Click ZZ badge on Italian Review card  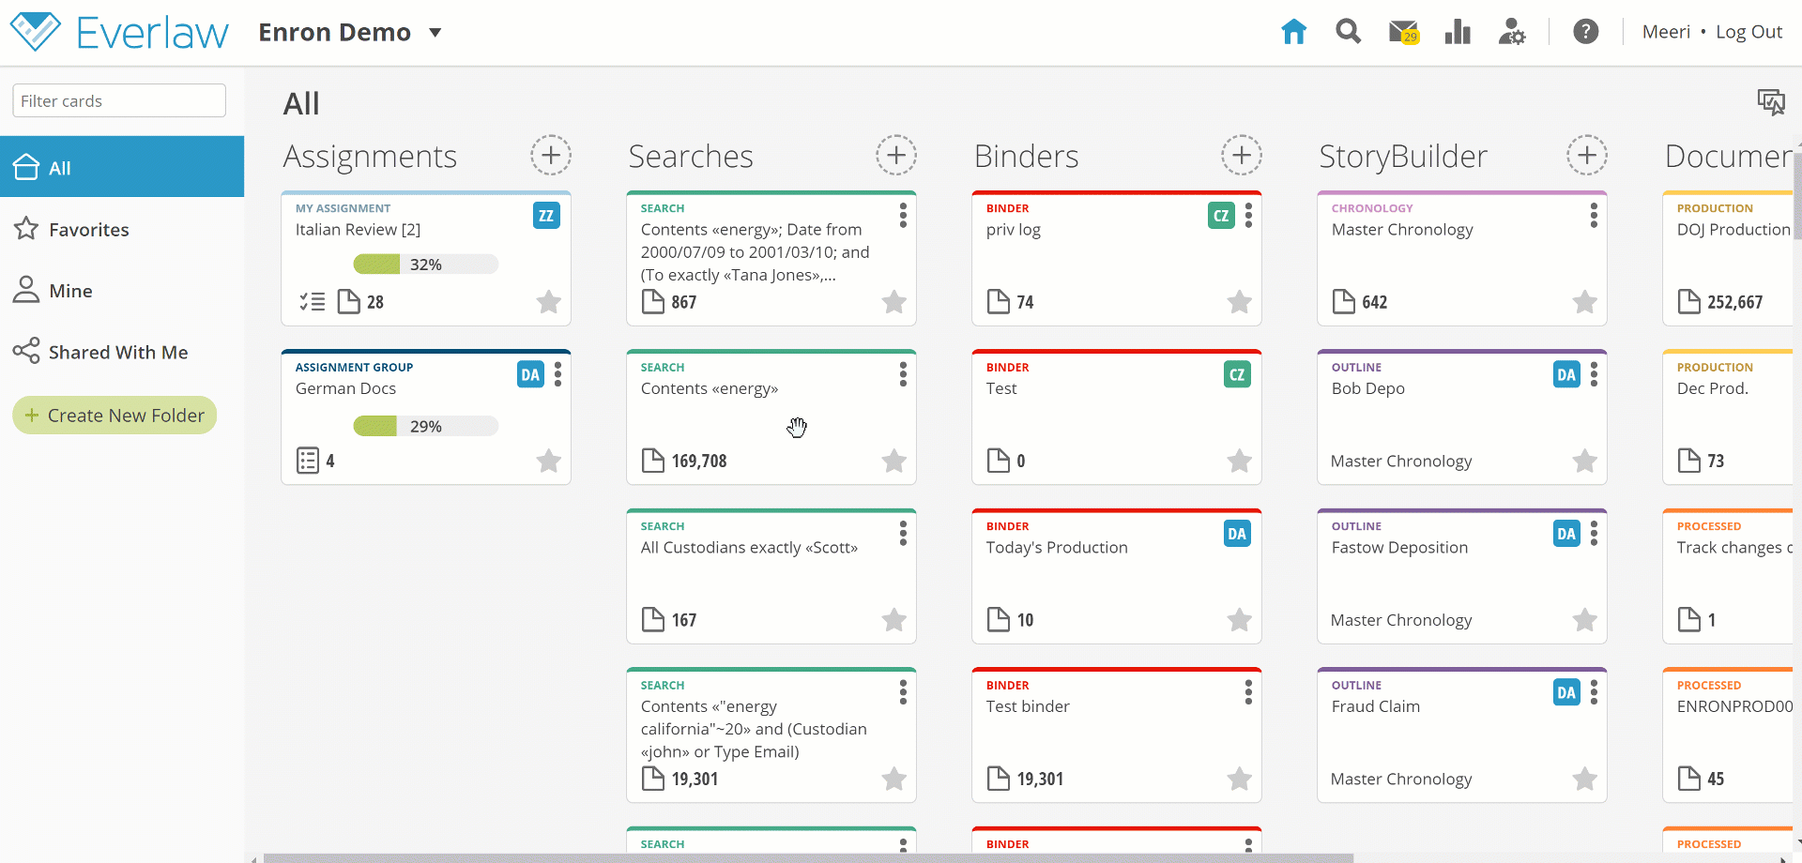click(546, 216)
